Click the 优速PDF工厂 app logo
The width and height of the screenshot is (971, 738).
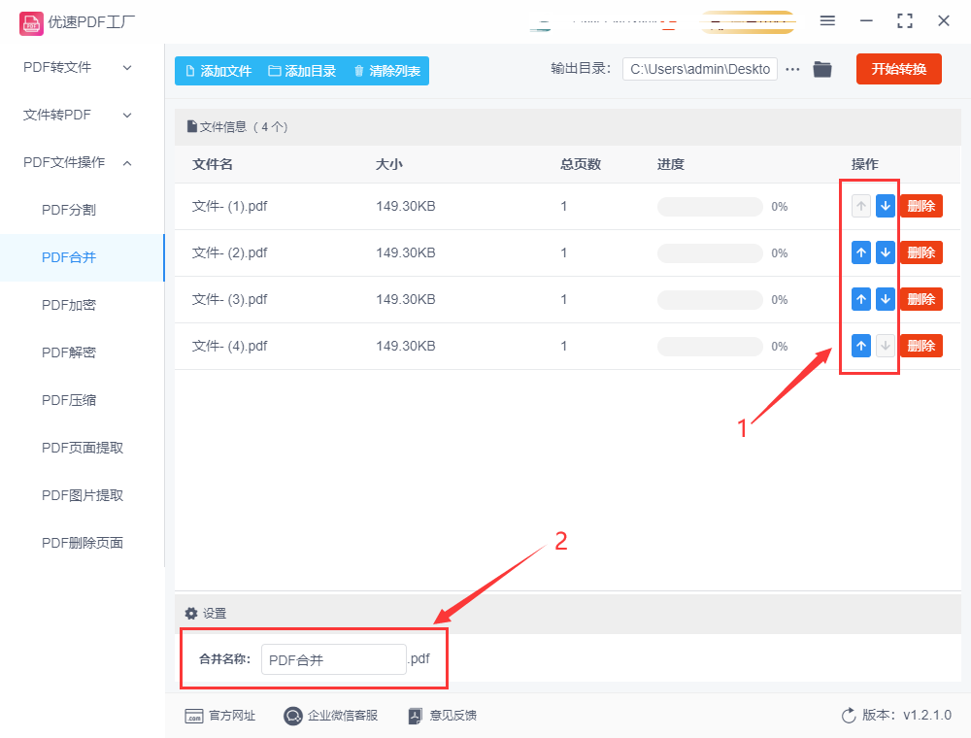31,23
